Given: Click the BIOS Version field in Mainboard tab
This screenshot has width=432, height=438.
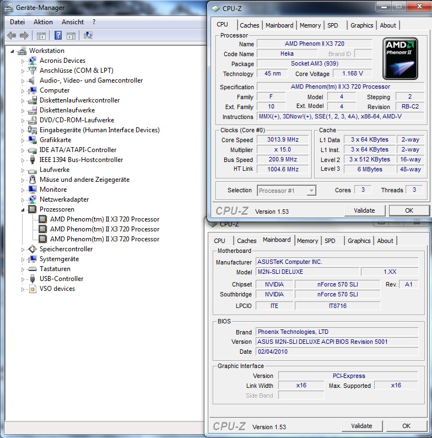Looking at the screenshot, I should (x=337, y=342).
